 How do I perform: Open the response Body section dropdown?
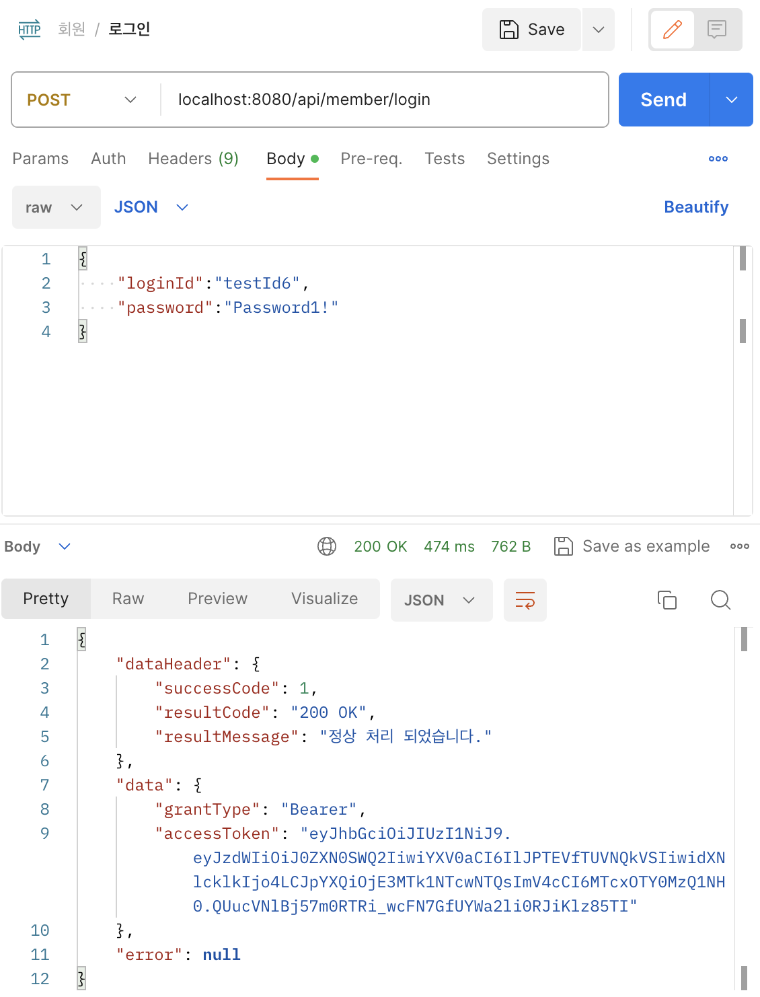point(38,546)
